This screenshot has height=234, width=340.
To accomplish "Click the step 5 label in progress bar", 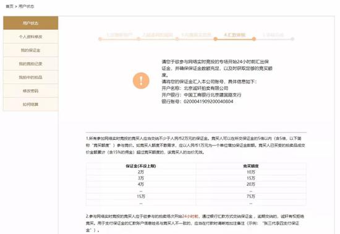I will [273, 35].
